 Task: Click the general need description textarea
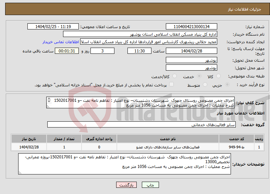(140, 102)
